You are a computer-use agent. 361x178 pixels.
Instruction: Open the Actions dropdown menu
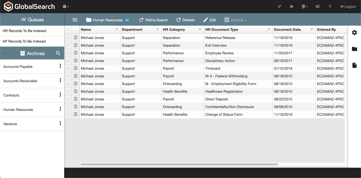(235, 20)
